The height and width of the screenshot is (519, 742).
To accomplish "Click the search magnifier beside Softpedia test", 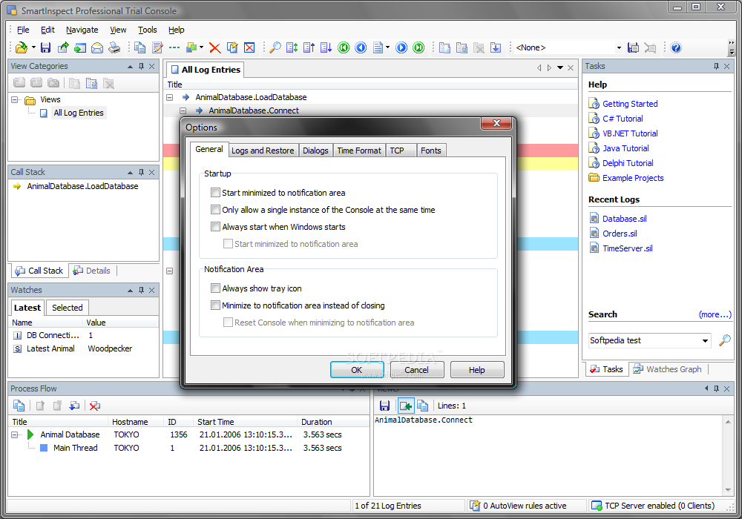I will [x=724, y=340].
